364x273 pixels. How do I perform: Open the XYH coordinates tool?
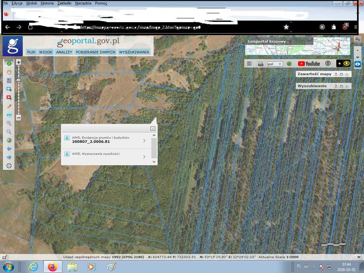click(x=9, y=115)
